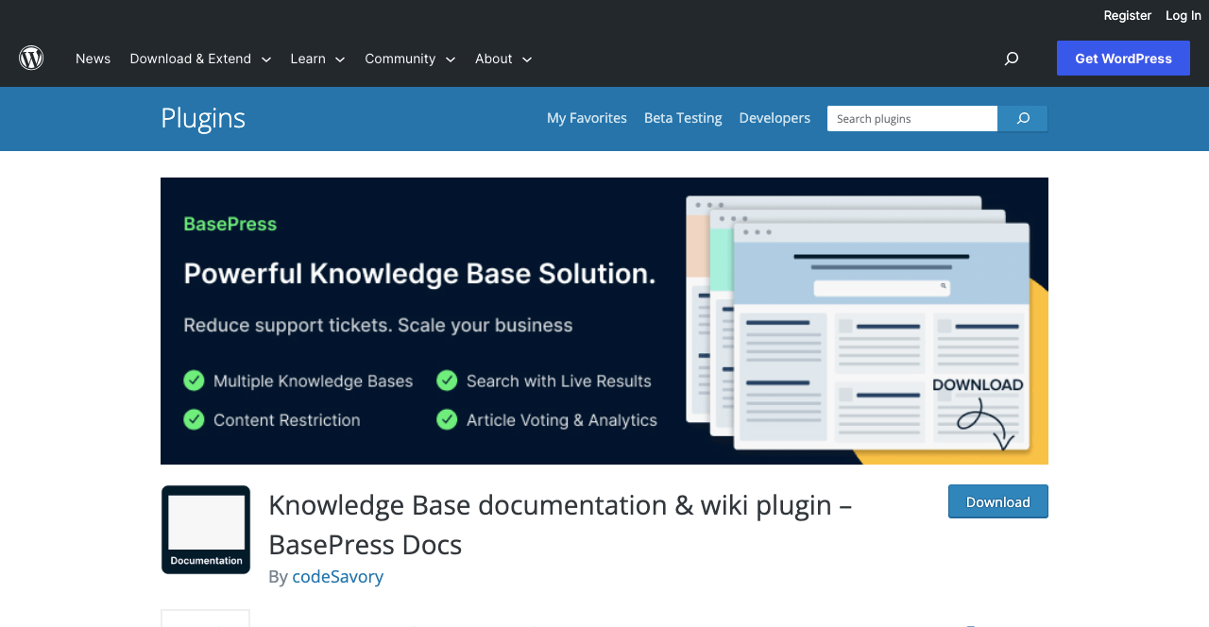The width and height of the screenshot is (1209, 627).
Task: Click the Plugins heading link
Action: 203,118
